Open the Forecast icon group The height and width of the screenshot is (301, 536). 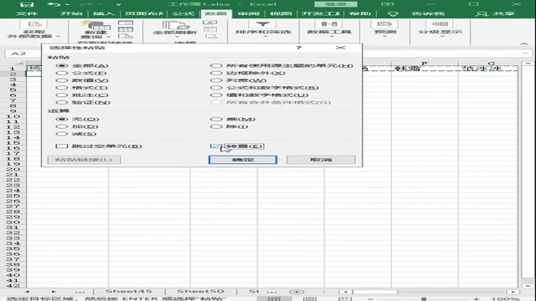coord(385,24)
